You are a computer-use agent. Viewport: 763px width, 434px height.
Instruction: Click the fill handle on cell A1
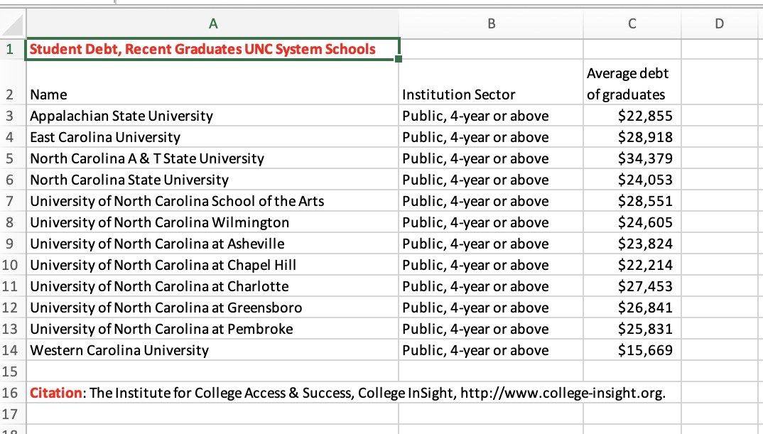click(x=399, y=59)
